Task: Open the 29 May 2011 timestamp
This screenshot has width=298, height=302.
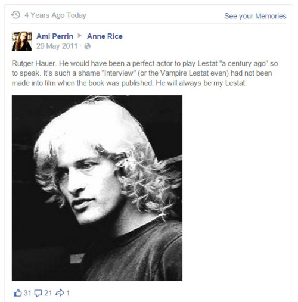Action: coord(57,46)
